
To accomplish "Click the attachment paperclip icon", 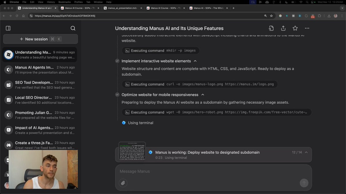I will 123,183.
